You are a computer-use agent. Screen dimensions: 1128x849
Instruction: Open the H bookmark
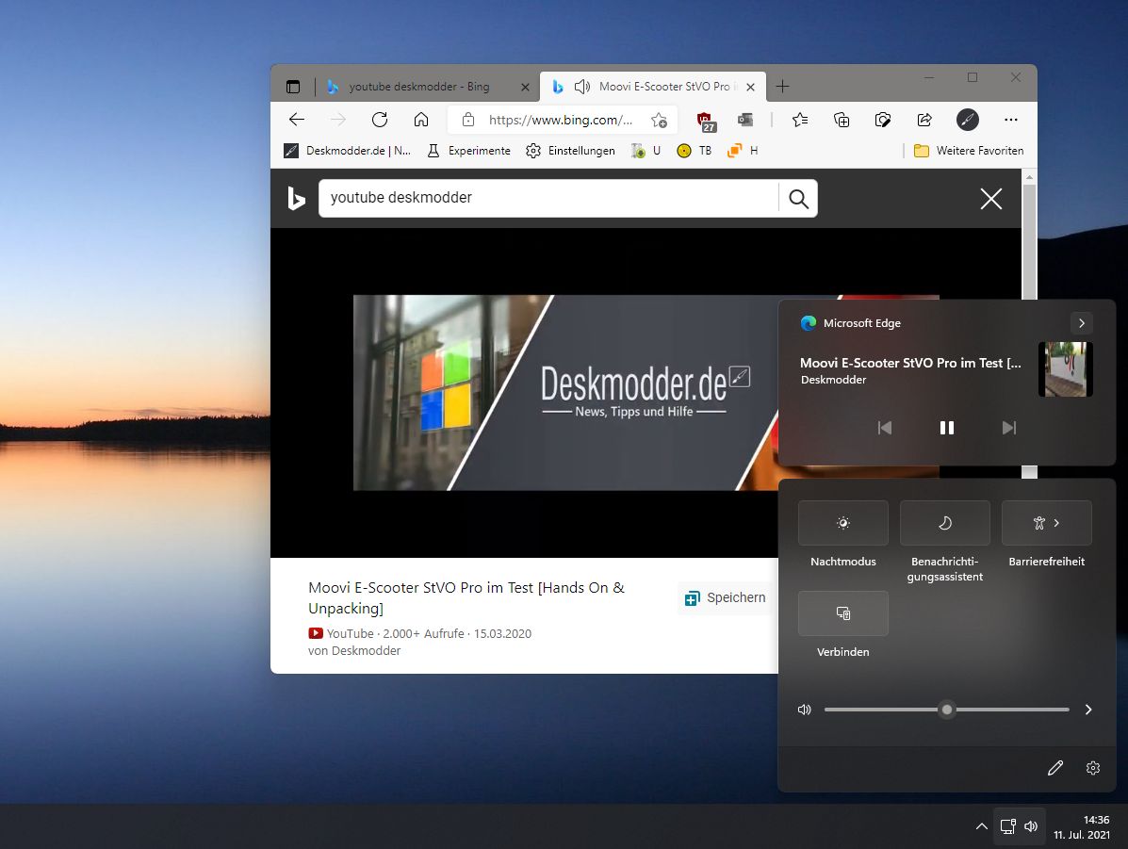click(743, 151)
